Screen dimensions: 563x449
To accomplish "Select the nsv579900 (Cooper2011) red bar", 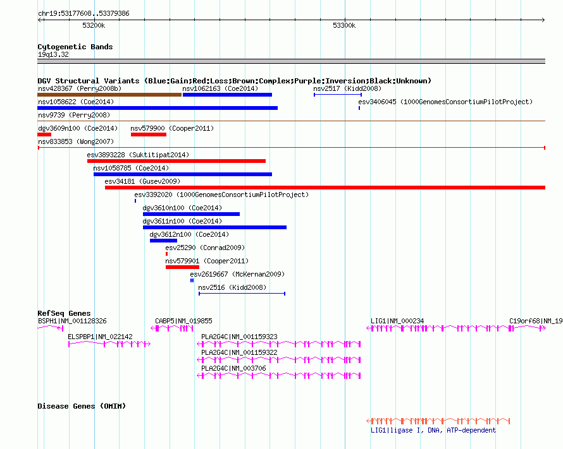I will click(149, 135).
